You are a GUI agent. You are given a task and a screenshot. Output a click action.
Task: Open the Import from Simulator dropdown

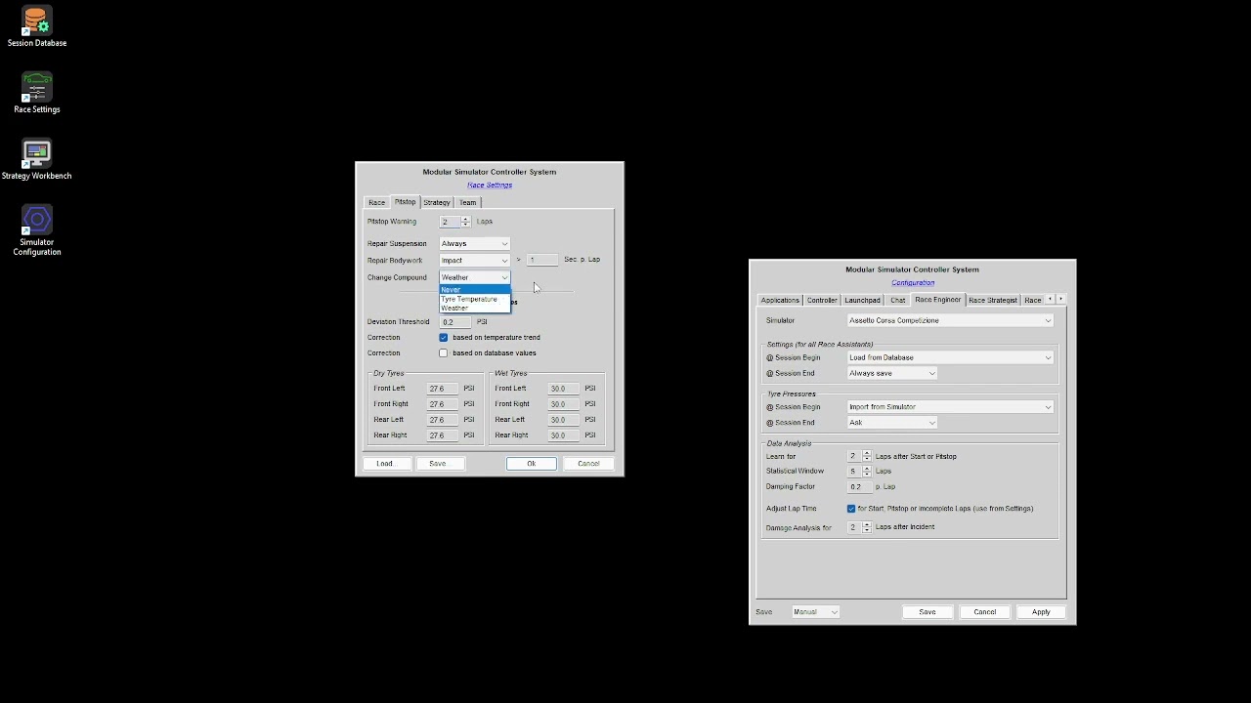tap(950, 407)
